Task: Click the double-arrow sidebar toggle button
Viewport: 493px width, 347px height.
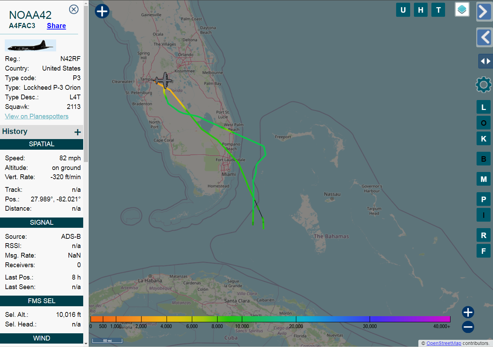Action: pos(485,61)
